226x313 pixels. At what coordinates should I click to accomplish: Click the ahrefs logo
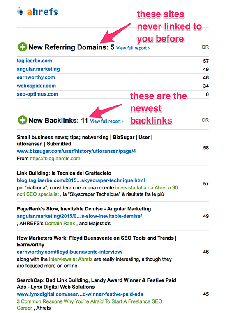(x=37, y=12)
